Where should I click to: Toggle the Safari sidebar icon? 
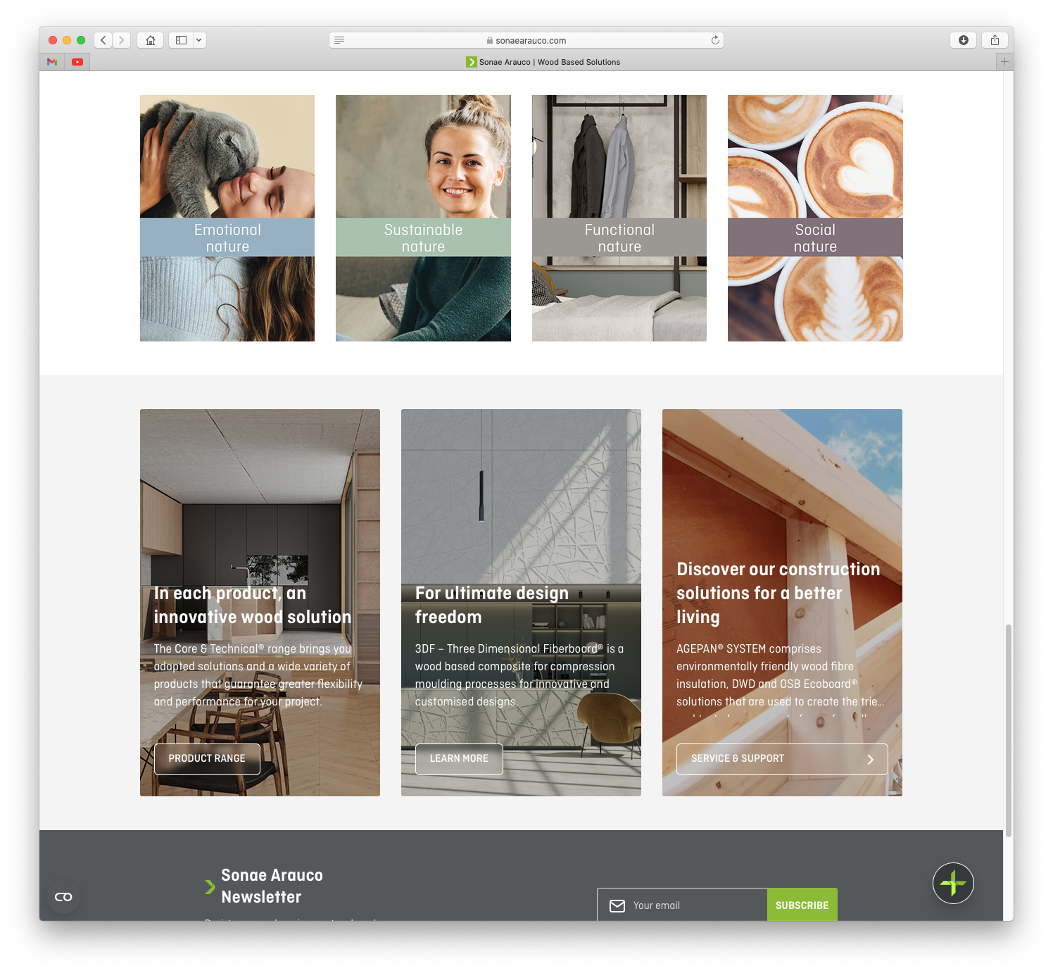pyautogui.click(x=181, y=40)
